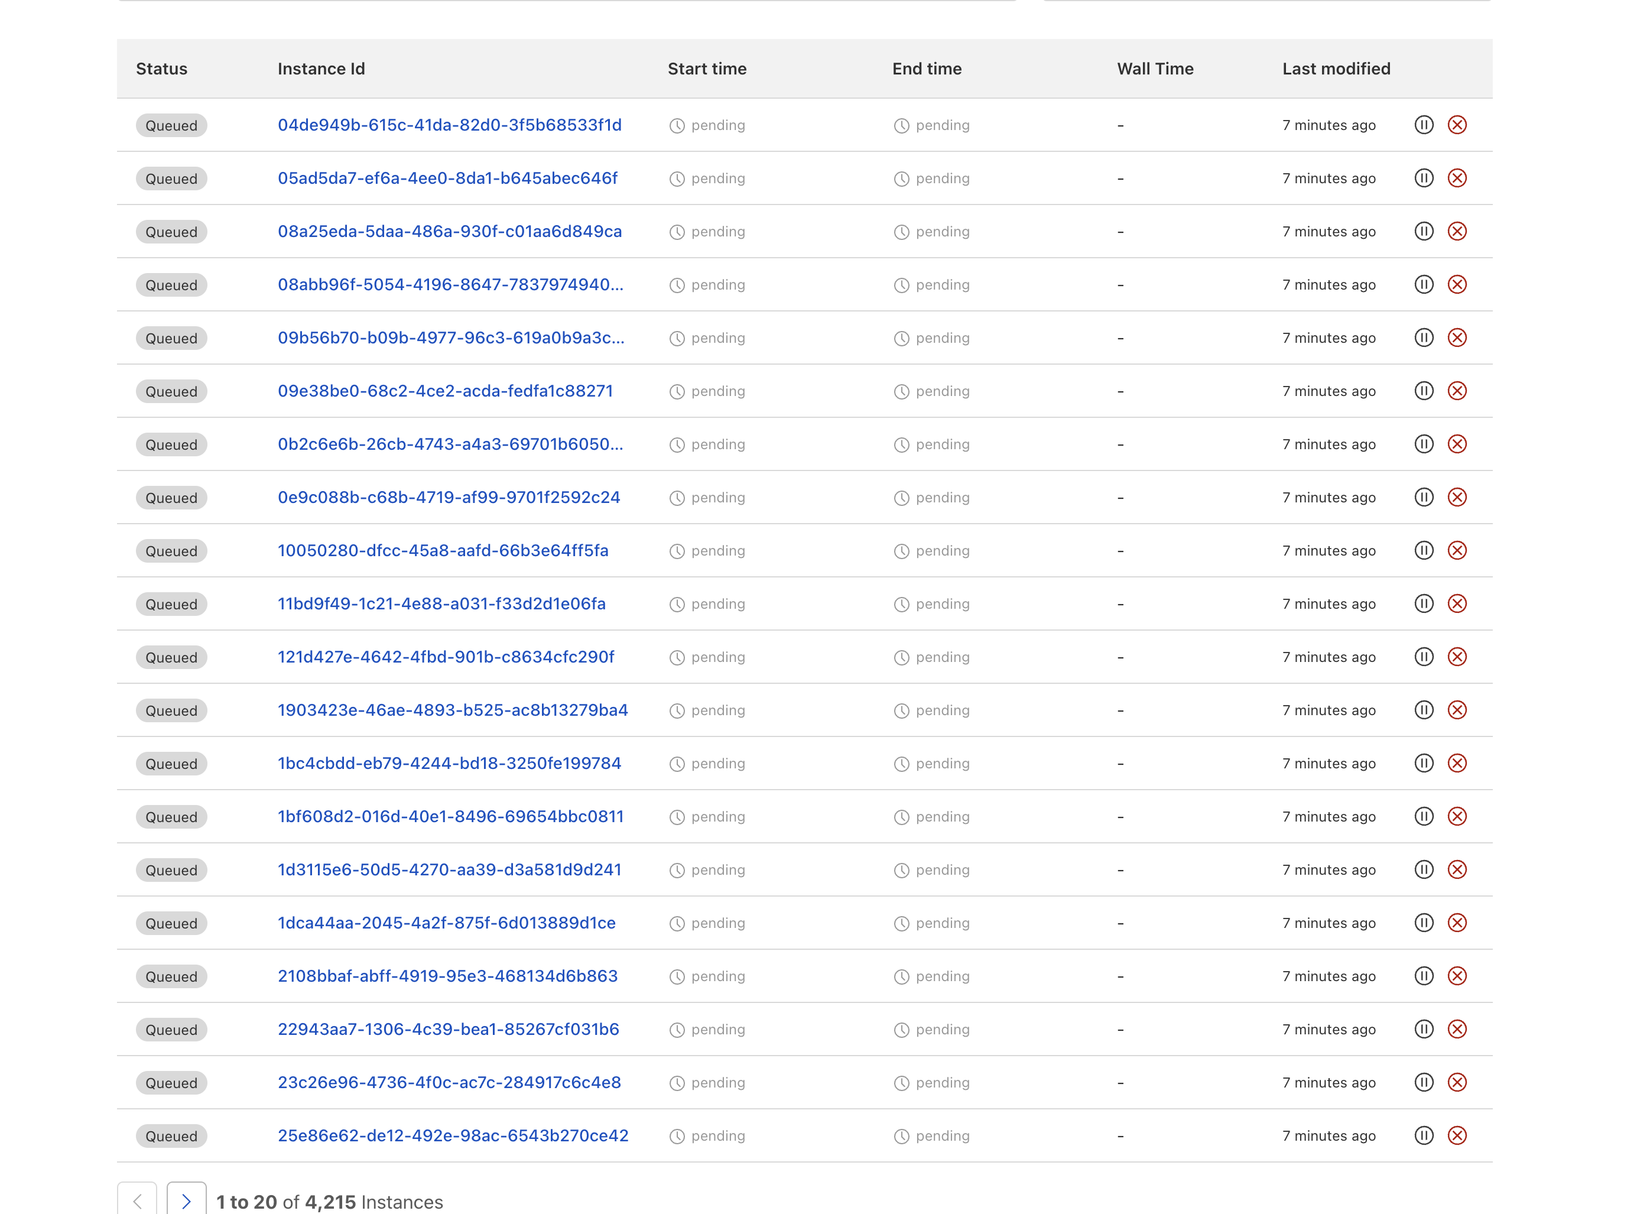Viewport: 1637px width, 1214px height.
Task: Pause instance 1bf608d2-016d-40e1-8496-69654bbc0811
Action: coord(1423,816)
